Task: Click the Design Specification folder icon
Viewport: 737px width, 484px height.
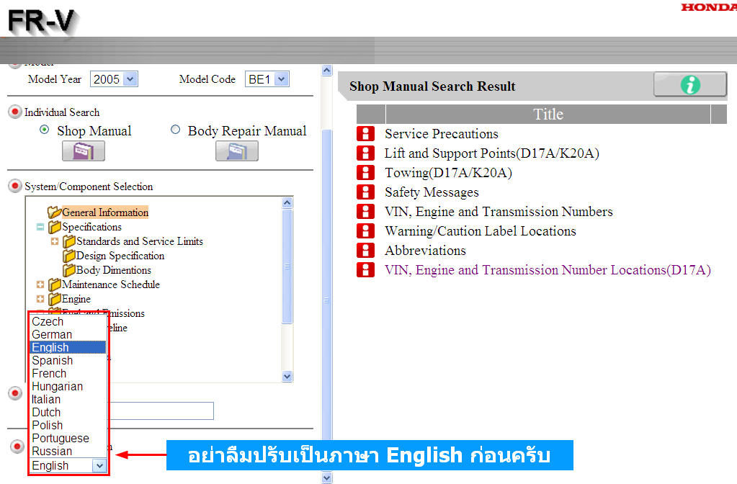Action: click(x=69, y=256)
